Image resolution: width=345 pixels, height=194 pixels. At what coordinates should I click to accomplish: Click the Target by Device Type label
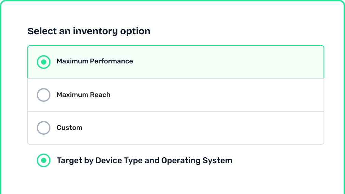[144, 160]
